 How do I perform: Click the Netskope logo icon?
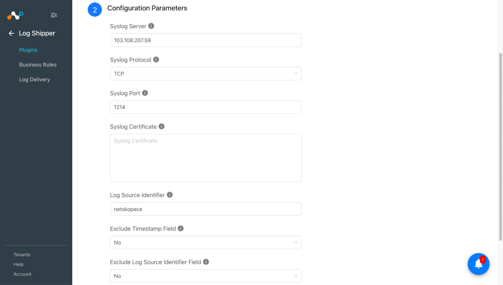coord(15,15)
